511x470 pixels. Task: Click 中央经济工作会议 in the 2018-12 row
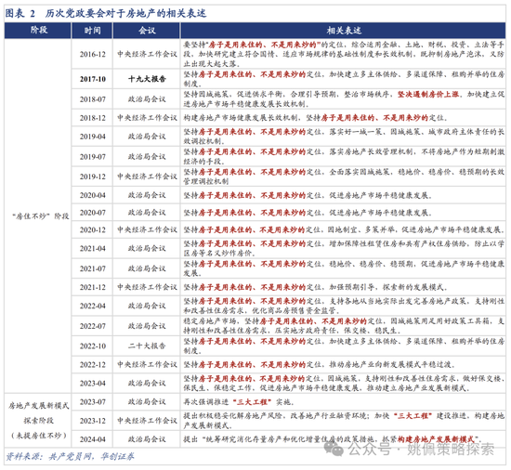147,118
